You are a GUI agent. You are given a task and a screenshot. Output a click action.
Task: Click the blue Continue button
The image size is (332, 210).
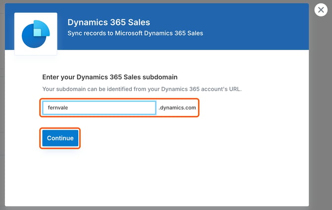[60, 138]
